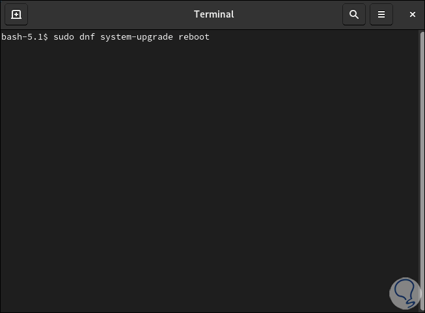The width and height of the screenshot is (425, 313).
Task: Click empty header bar space left of title
Action: point(104,14)
